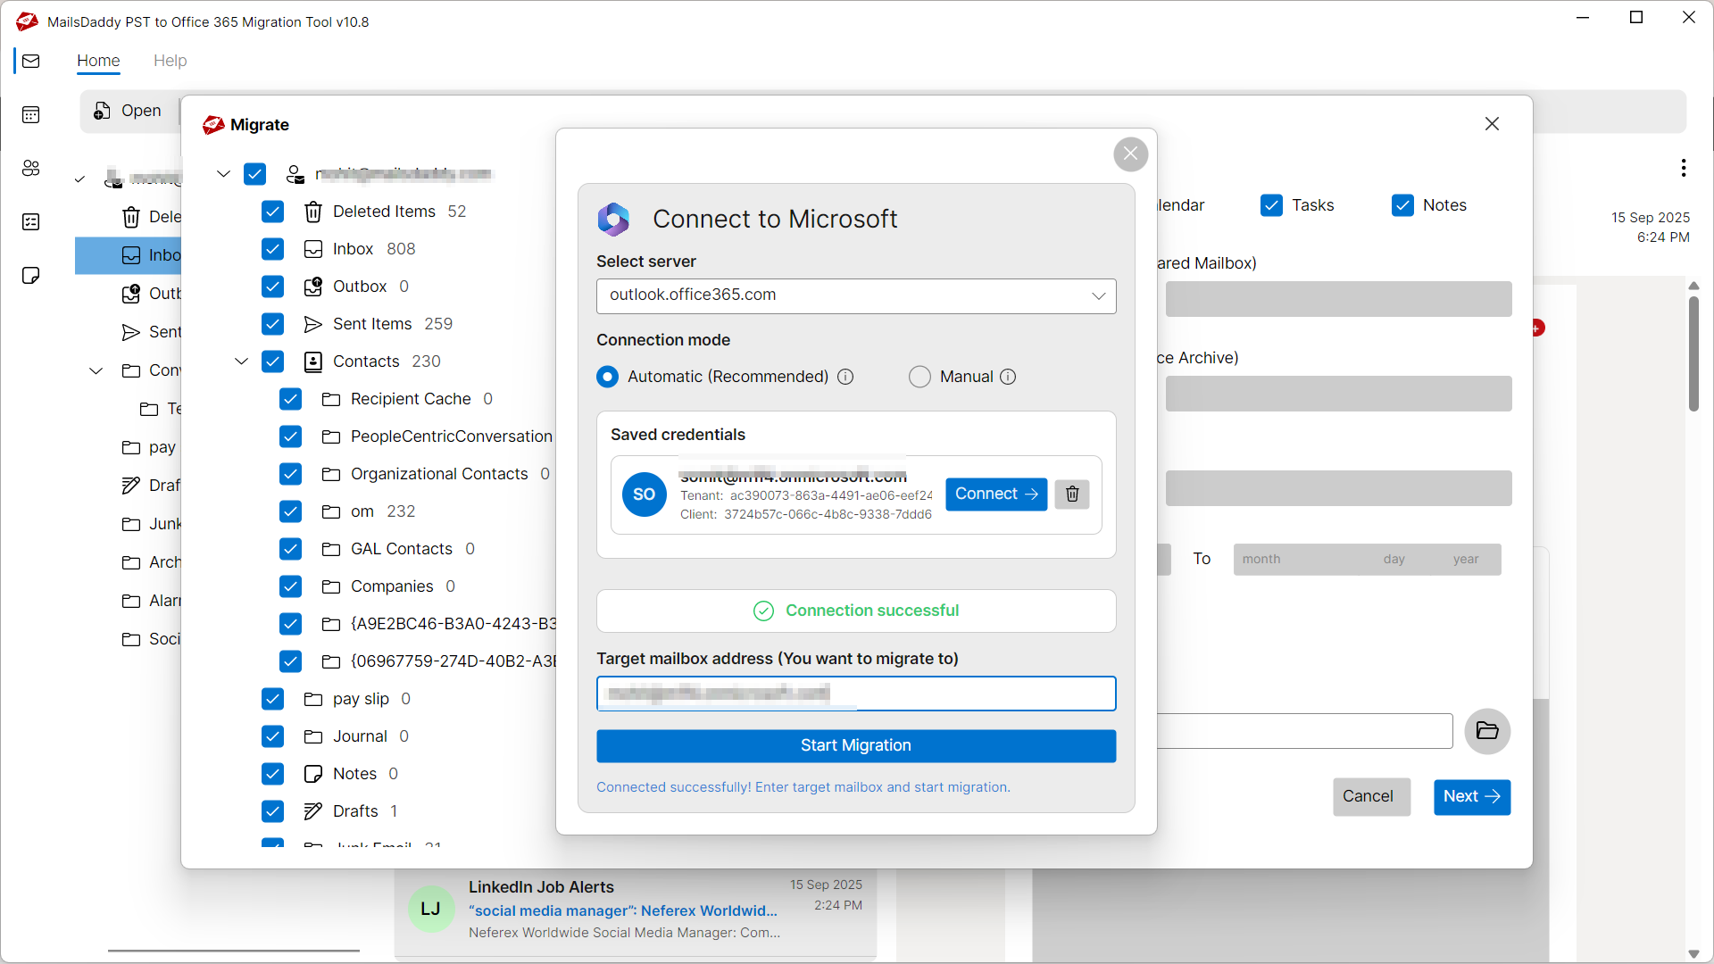This screenshot has width=1714, height=964.
Task: Click the main window vertical scrollbar thumb
Action: pyautogui.click(x=1693, y=353)
